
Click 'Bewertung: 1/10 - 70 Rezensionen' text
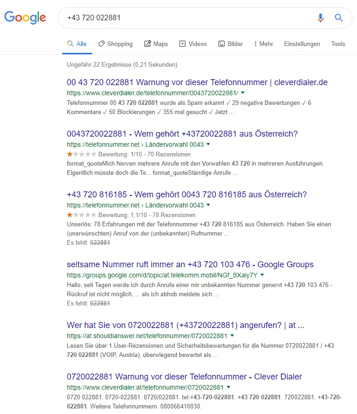[x=144, y=154]
